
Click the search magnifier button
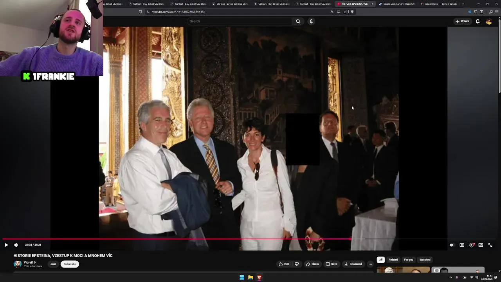point(298,21)
